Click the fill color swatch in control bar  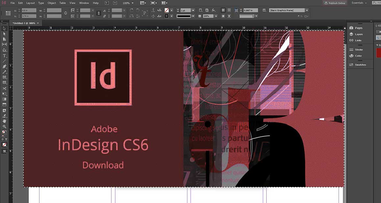pyautogui.click(x=166, y=10)
